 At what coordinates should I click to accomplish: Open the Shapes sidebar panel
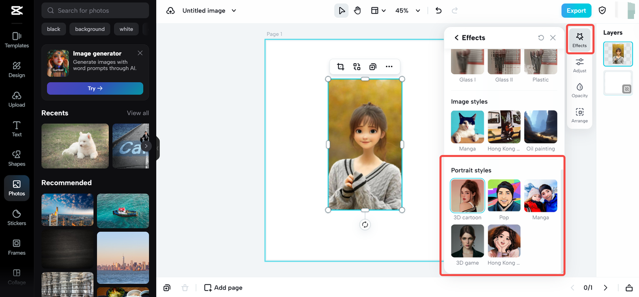[x=16, y=158]
